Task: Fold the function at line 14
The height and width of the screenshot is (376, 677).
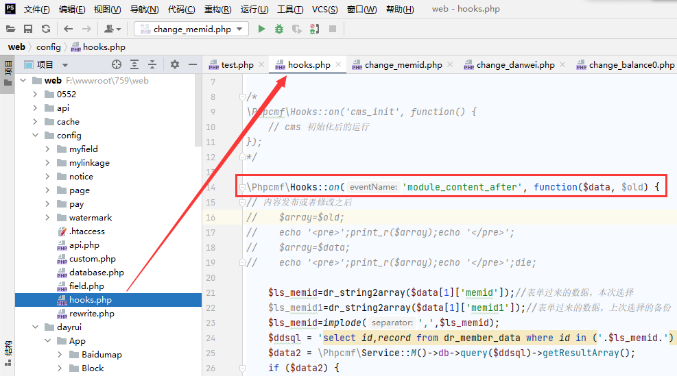Action: [x=242, y=187]
